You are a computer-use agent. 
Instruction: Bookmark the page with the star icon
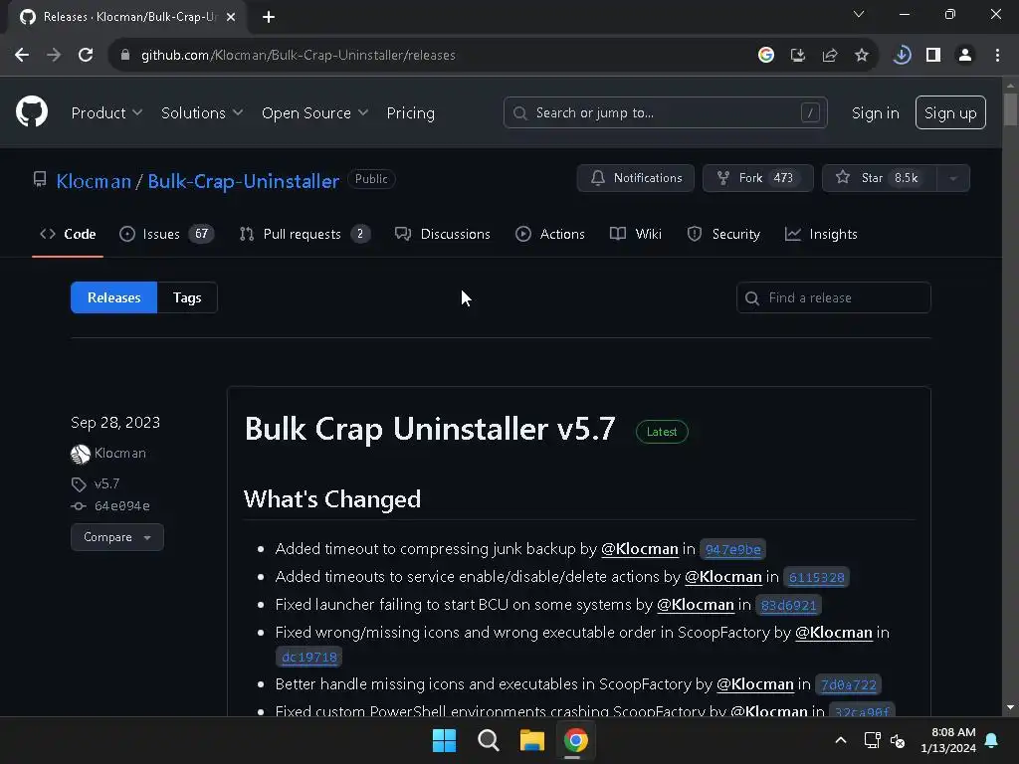(x=862, y=56)
